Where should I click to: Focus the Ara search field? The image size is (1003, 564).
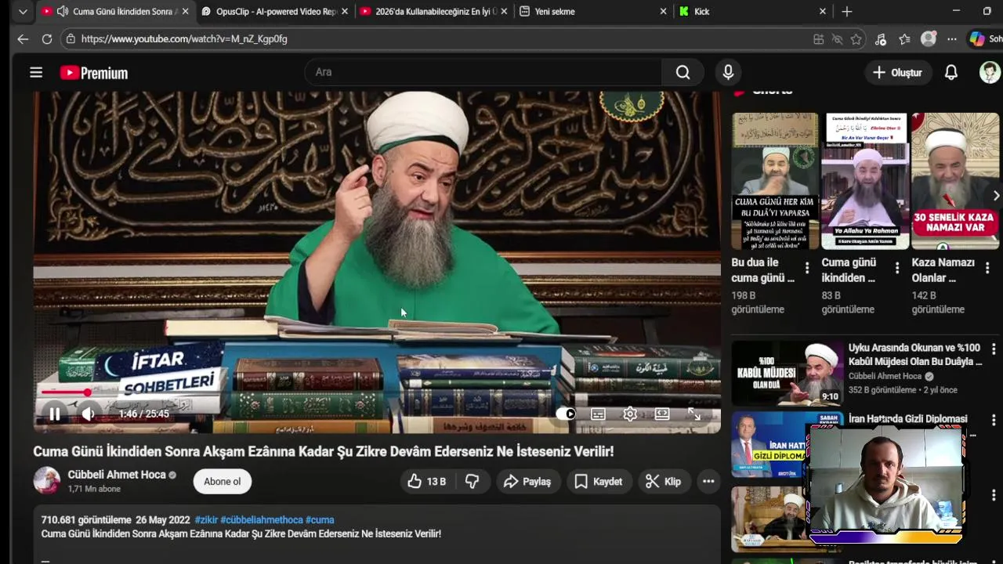click(483, 72)
